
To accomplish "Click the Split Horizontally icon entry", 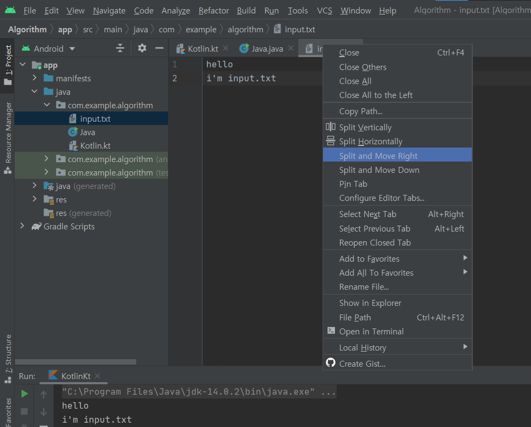I will [397, 141].
